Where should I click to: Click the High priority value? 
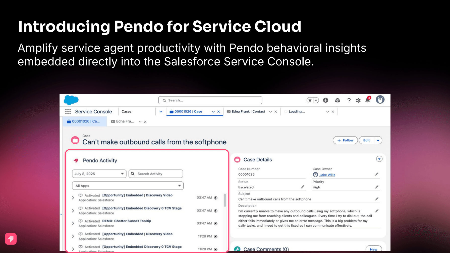316,187
